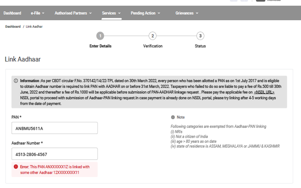The height and width of the screenshot is (188, 301).
Task: Click the Dashboard breadcrumb link
Action: coord(13,27)
